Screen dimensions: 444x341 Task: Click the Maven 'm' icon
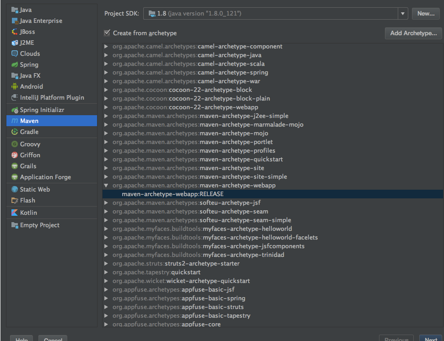pos(15,121)
